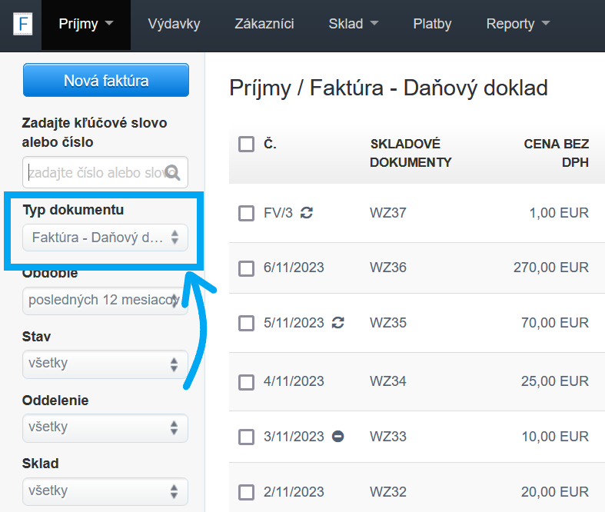605x512 pixels.
Task: Expand the Oddelenie dropdown
Action: coord(105,427)
